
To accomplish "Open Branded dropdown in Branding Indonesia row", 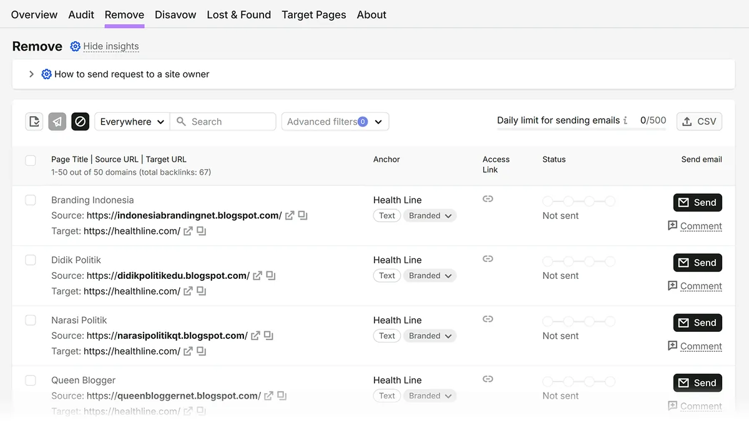I will pos(430,216).
